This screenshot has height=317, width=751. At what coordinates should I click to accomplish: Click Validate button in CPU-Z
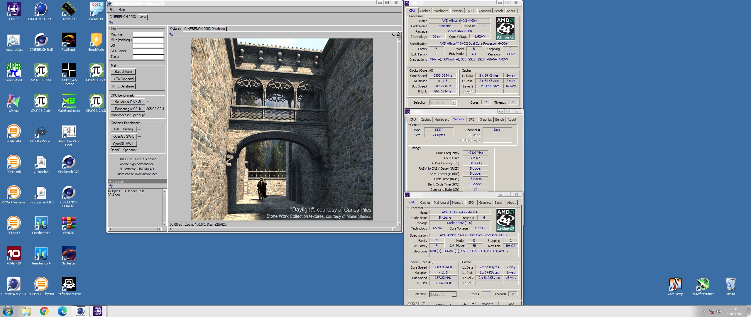[487, 304]
